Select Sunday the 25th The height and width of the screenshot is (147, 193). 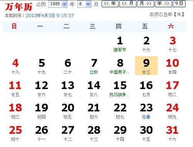click(15, 133)
